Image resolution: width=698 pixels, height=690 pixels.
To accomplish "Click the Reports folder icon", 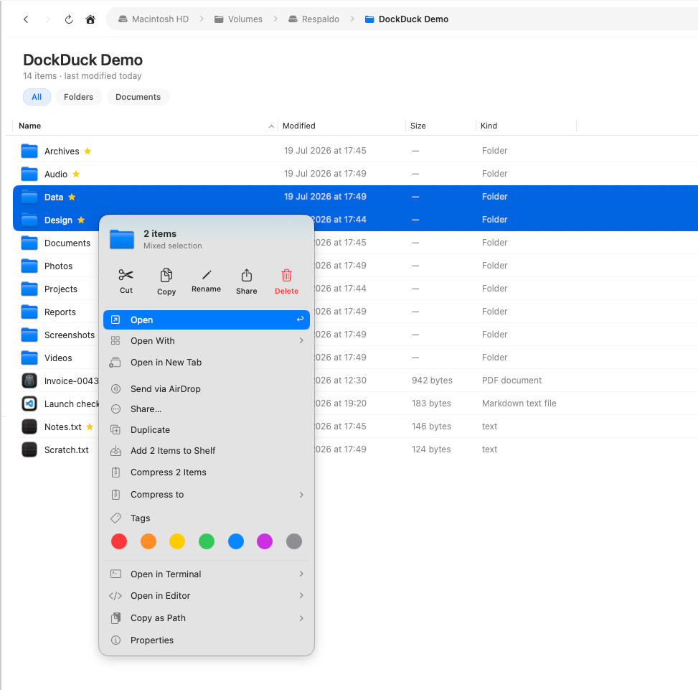I will 29,312.
